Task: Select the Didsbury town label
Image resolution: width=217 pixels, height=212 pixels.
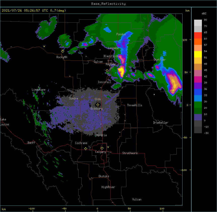Action: (x=97, y=109)
